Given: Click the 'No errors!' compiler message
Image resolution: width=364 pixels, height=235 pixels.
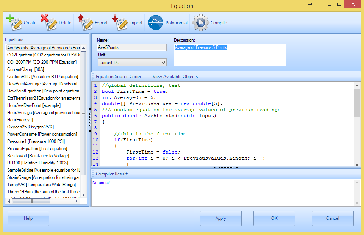Looking at the screenshot, I should tap(101, 183).
